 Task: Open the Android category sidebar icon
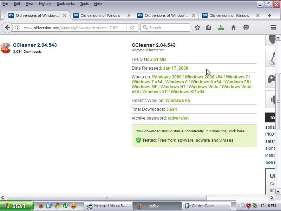[270, 100]
